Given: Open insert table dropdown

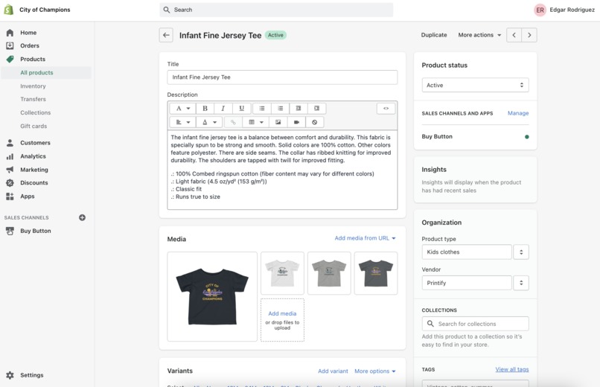Looking at the screenshot, I should [x=255, y=122].
